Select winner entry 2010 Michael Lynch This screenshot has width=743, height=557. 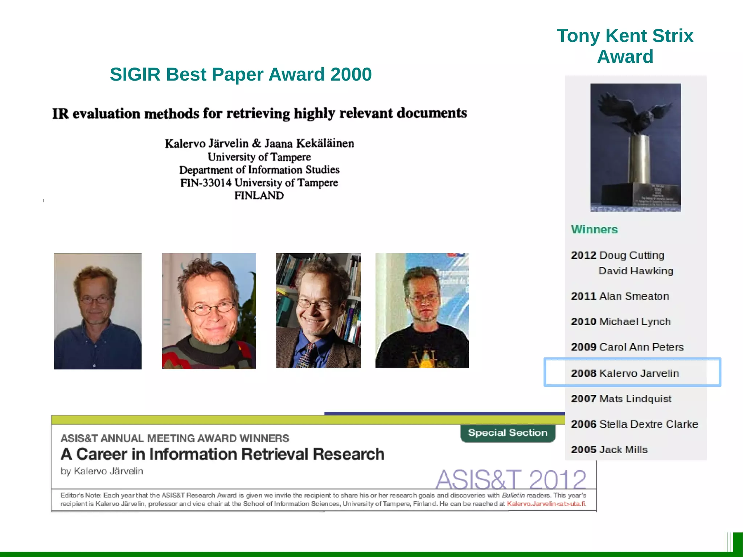[x=621, y=321]
